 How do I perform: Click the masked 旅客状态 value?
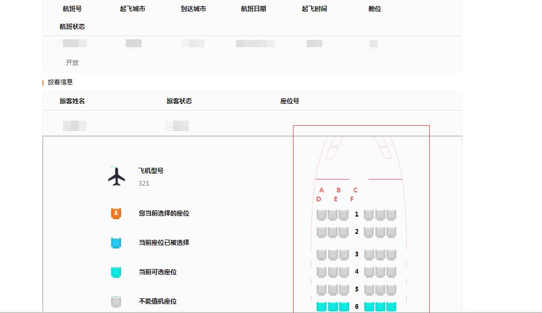tap(176, 126)
